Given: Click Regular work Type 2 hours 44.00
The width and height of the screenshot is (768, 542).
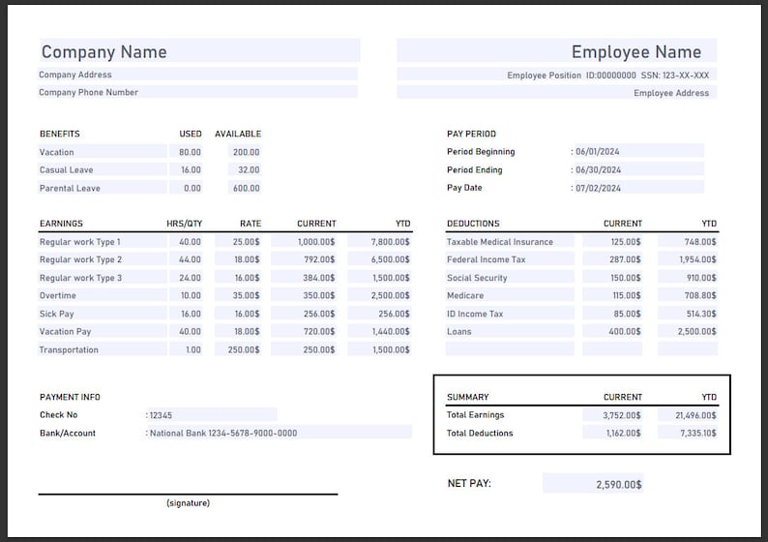Looking at the screenshot, I should [x=186, y=259].
